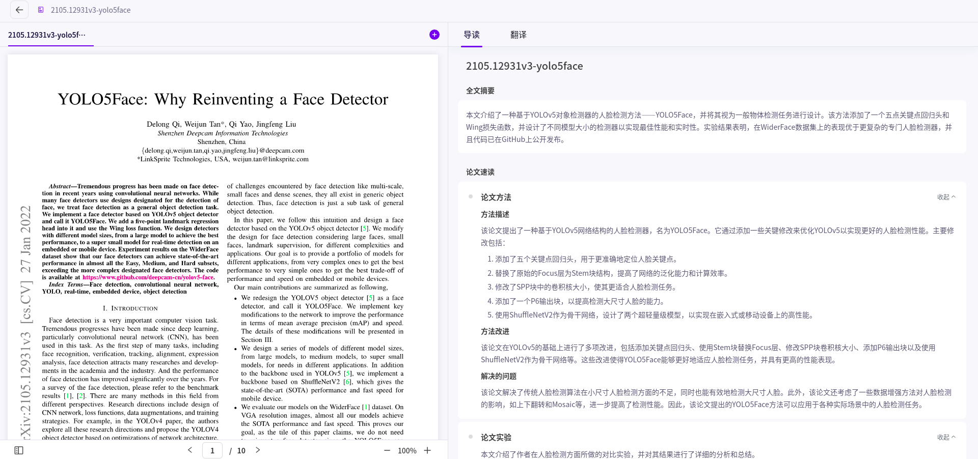Zoom out the PDF with minus icon
This screenshot has width=978, height=459.
387,450
